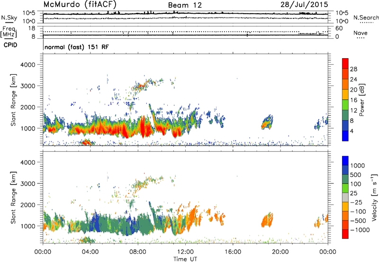Click the date '28/Jul/2015'
379x262 pixels.
click(304, 4)
